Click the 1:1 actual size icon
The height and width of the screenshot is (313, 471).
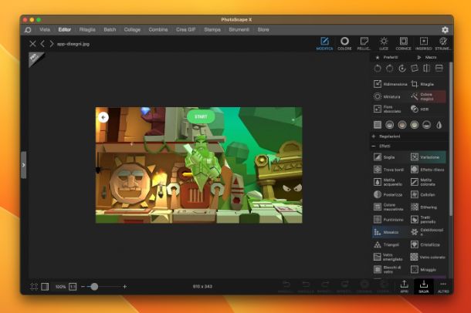[x=73, y=287]
